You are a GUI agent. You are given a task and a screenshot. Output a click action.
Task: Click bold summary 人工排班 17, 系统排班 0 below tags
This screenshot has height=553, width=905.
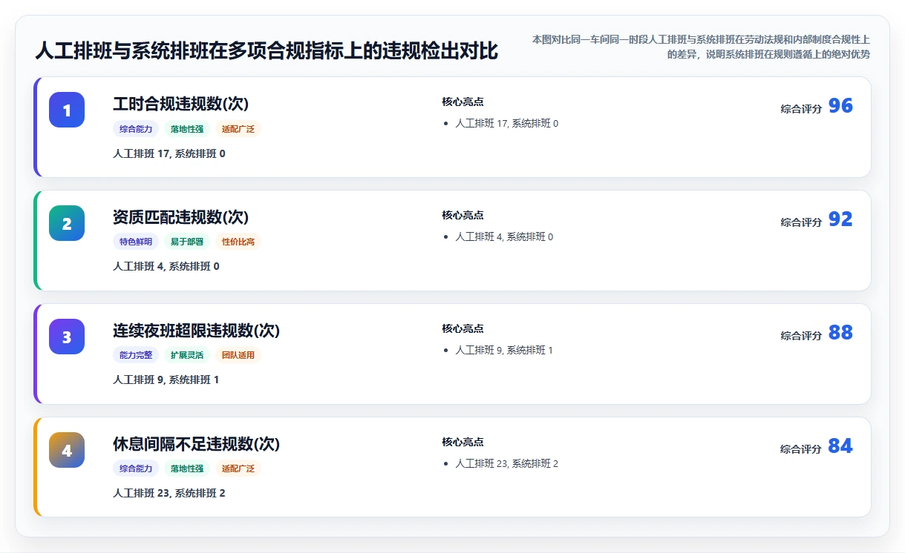click(169, 154)
